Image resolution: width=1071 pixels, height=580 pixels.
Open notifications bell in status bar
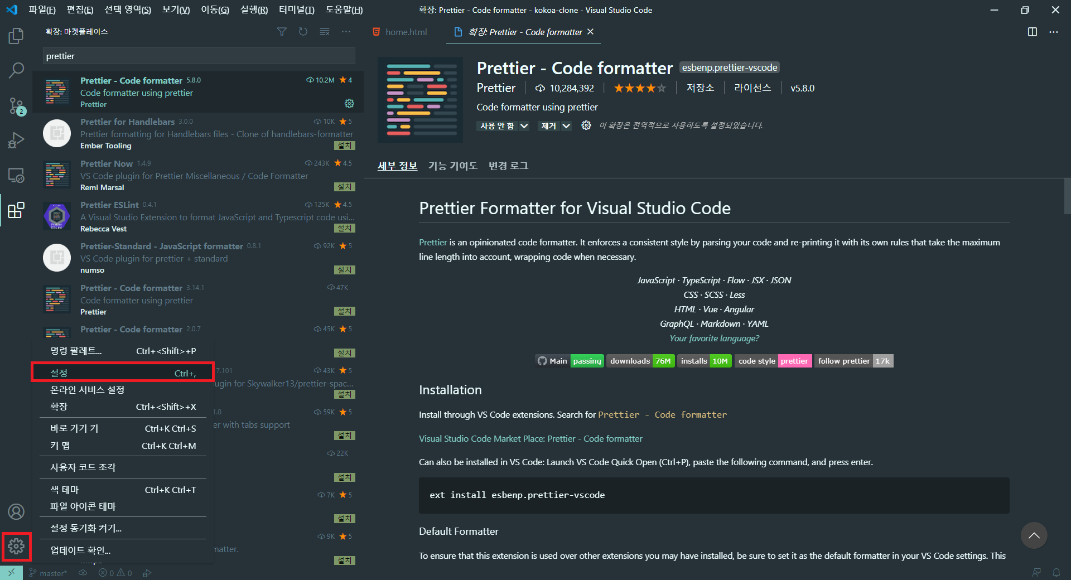pyautogui.click(x=1056, y=573)
